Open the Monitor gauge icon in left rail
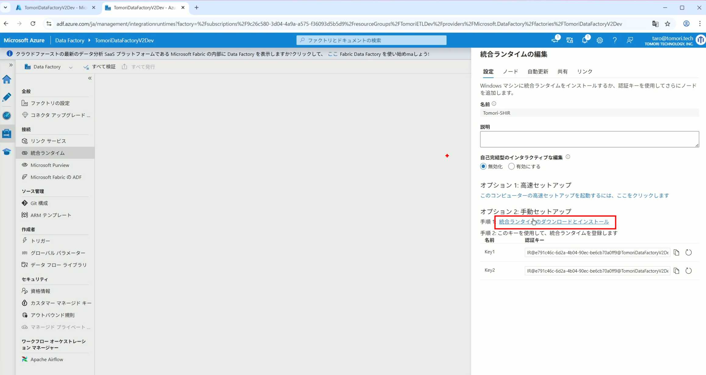The image size is (706, 375). coord(7,116)
